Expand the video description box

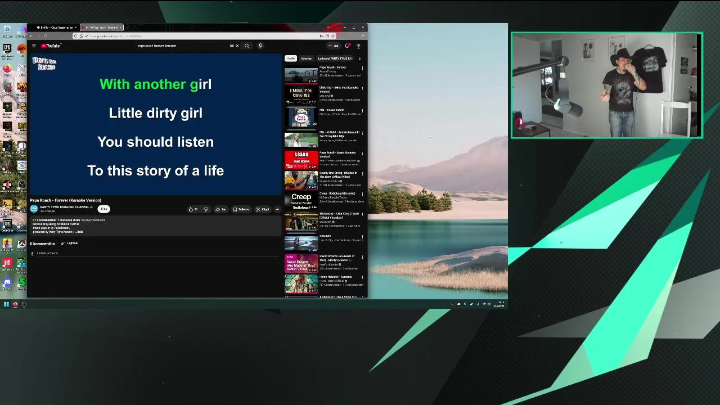(155, 226)
